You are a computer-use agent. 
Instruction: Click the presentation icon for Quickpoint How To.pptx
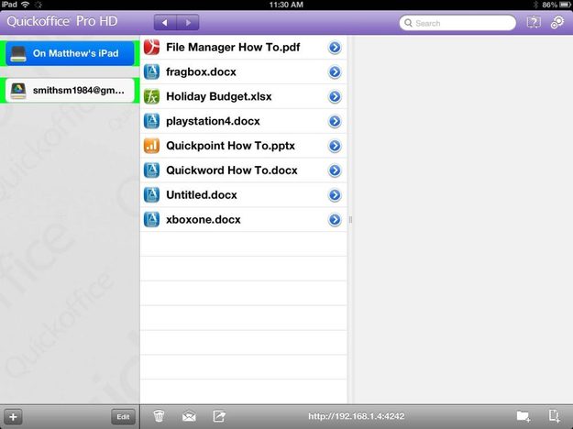(x=151, y=146)
